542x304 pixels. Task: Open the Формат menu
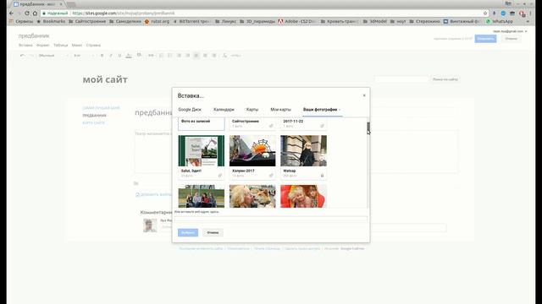click(x=43, y=45)
